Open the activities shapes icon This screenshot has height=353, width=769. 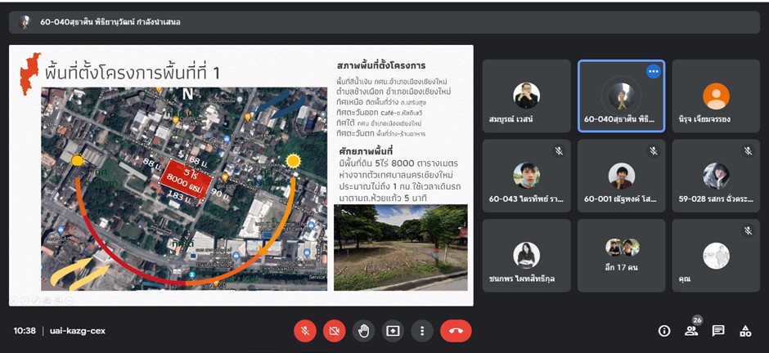coord(745,331)
